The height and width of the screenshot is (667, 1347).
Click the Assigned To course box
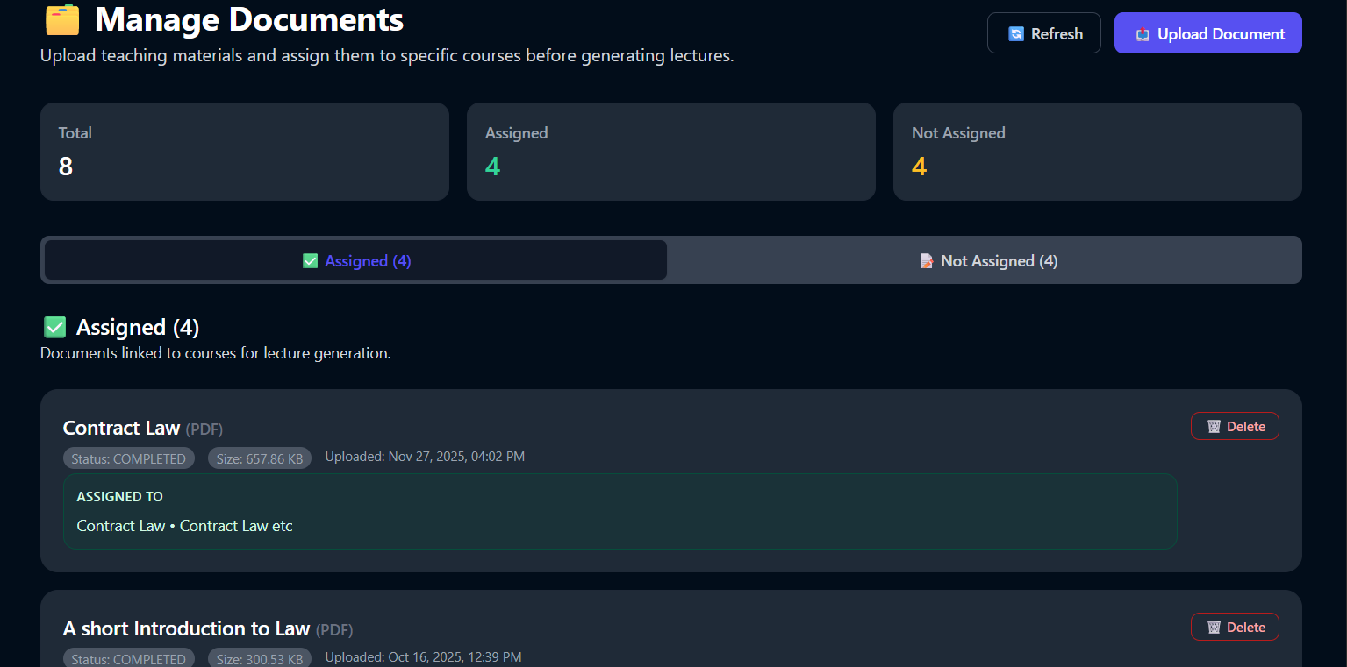pyautogui.click(x=620, y=512)
